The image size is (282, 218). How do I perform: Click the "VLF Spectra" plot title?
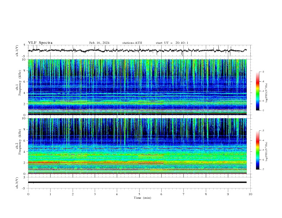pyautogui.click(x=40, y=43)
